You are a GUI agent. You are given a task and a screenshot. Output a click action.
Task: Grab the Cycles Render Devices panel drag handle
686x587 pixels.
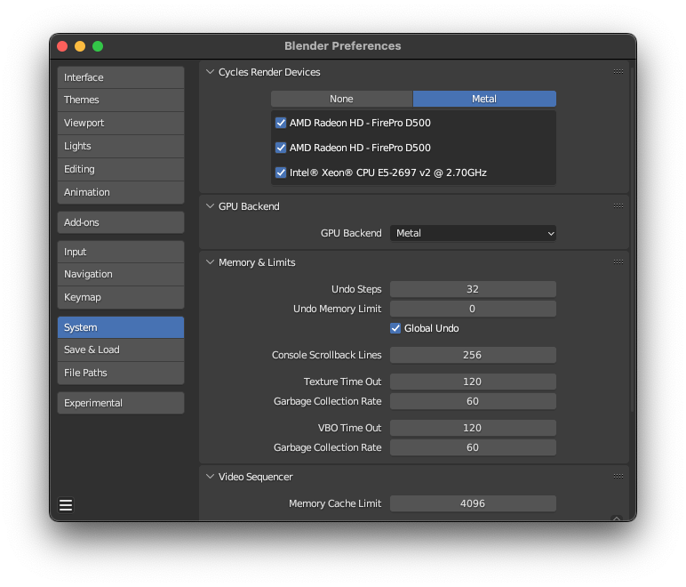618,72
